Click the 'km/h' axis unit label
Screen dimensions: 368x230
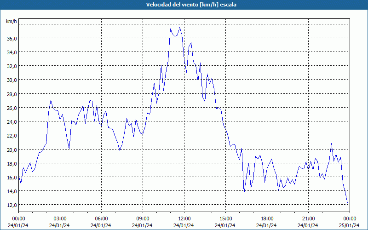click(11, 21)
